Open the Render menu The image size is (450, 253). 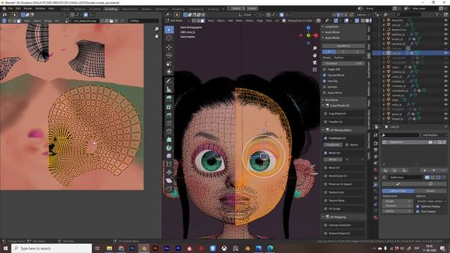click(28, 8)
